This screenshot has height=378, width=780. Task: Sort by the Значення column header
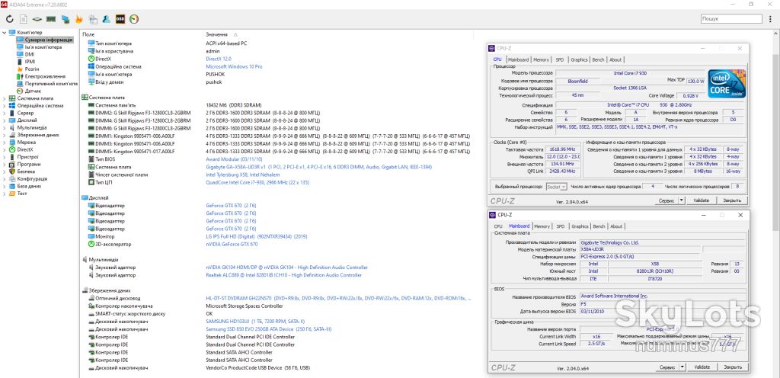(x=217, y=34)
